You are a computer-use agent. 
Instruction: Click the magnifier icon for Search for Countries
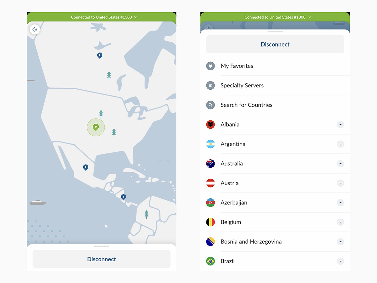(x=210, y=105)
